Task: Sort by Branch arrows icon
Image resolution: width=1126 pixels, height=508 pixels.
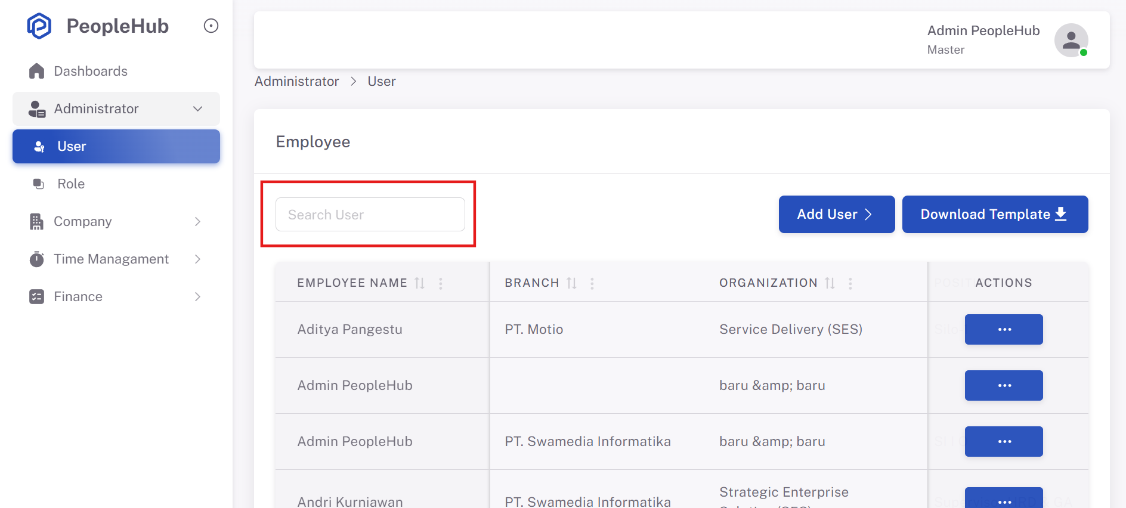Action: 571,283
